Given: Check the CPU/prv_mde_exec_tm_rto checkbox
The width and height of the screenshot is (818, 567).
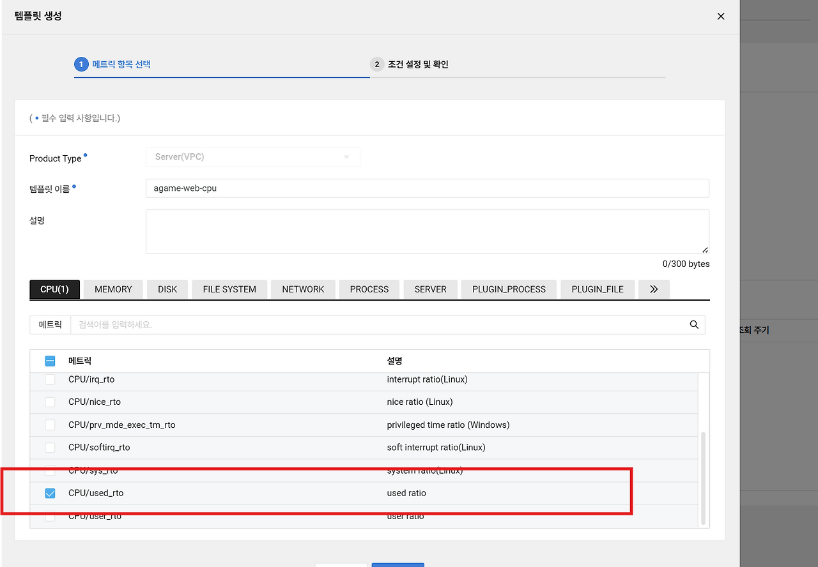Looking at the screenshot, I should [50, 425].
